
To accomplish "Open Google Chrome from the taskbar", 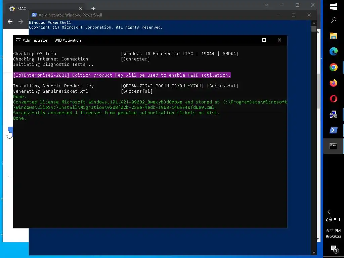I will click(334, 67).
